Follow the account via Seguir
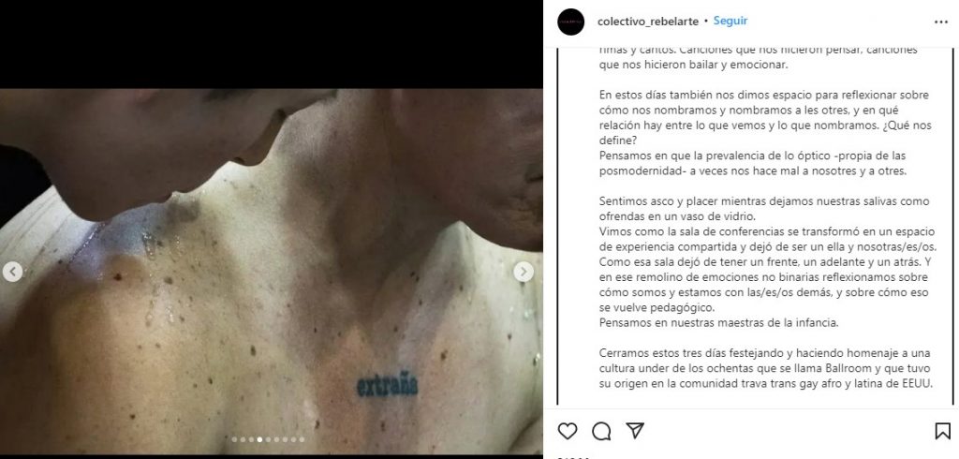This screenshot has width=959, height=459. click(730, 21)
